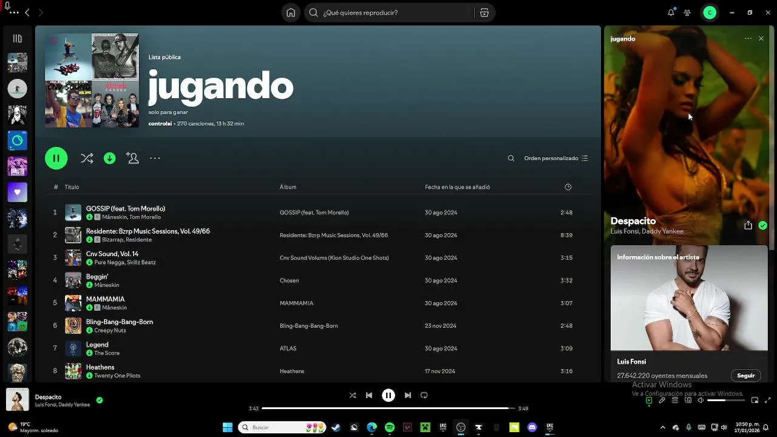
Task: Go back with the left arrow
Action: click(27, 13)
